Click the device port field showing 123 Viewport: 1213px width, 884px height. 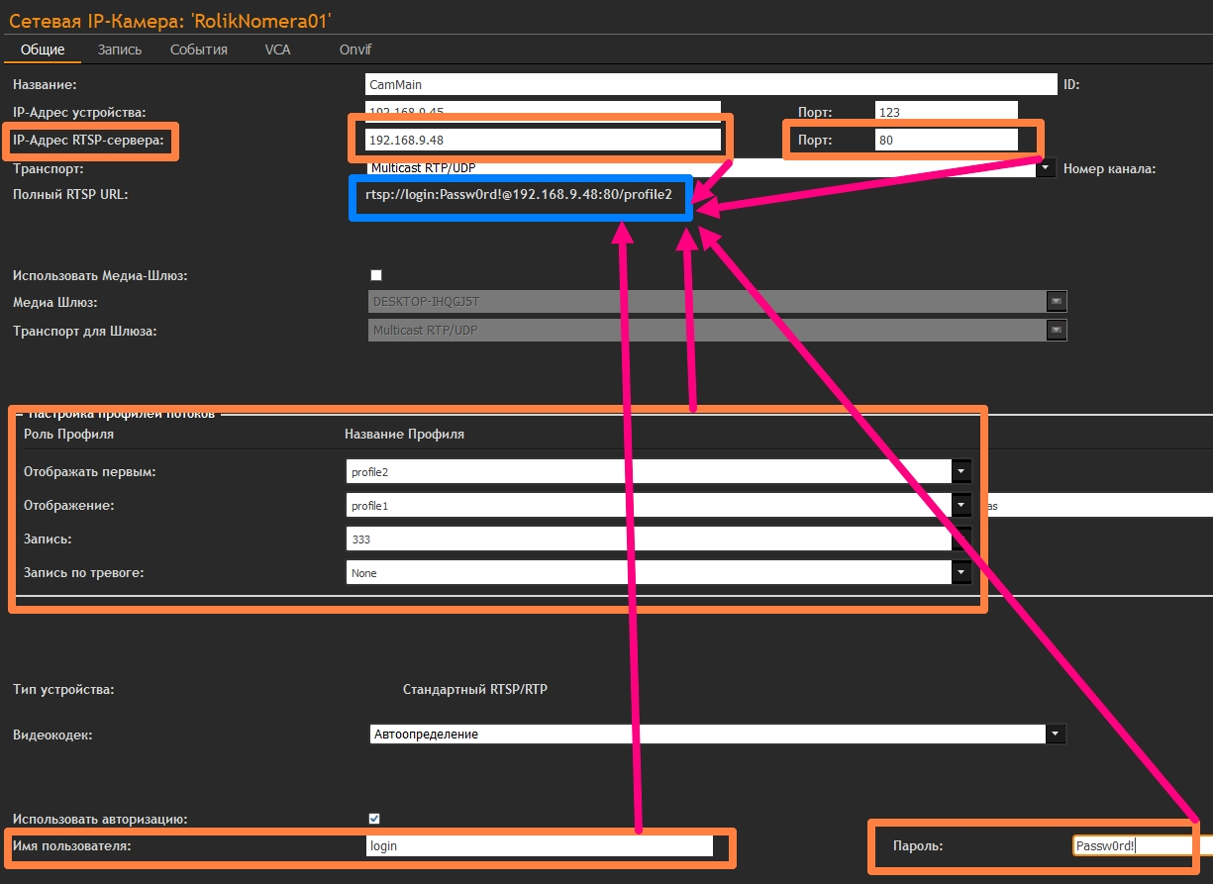[x=946, y=113]
